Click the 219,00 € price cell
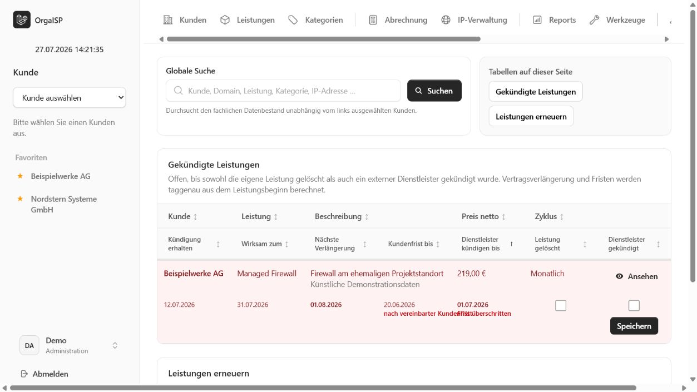The width and height of the screenshot is (697, 392). tap(472, 274)
